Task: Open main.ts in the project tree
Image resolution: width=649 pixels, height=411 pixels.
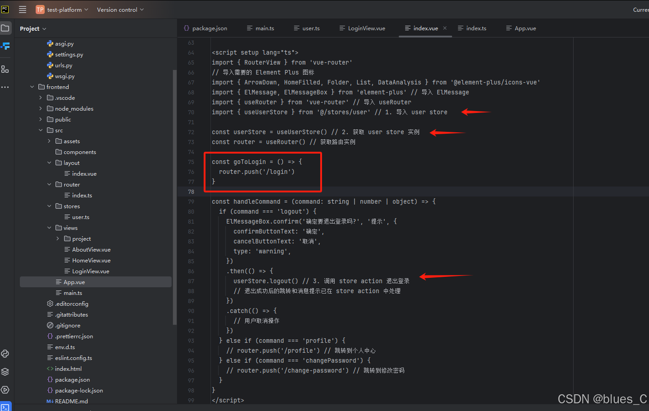Action: click(69, 293)
